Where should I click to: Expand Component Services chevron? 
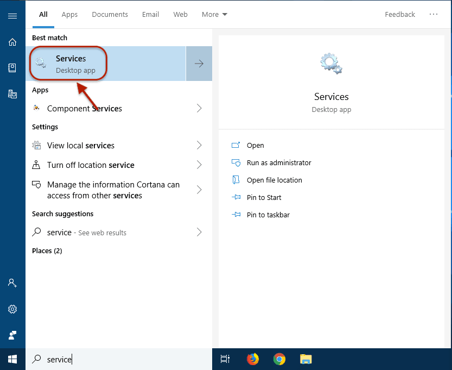(199, 108)
